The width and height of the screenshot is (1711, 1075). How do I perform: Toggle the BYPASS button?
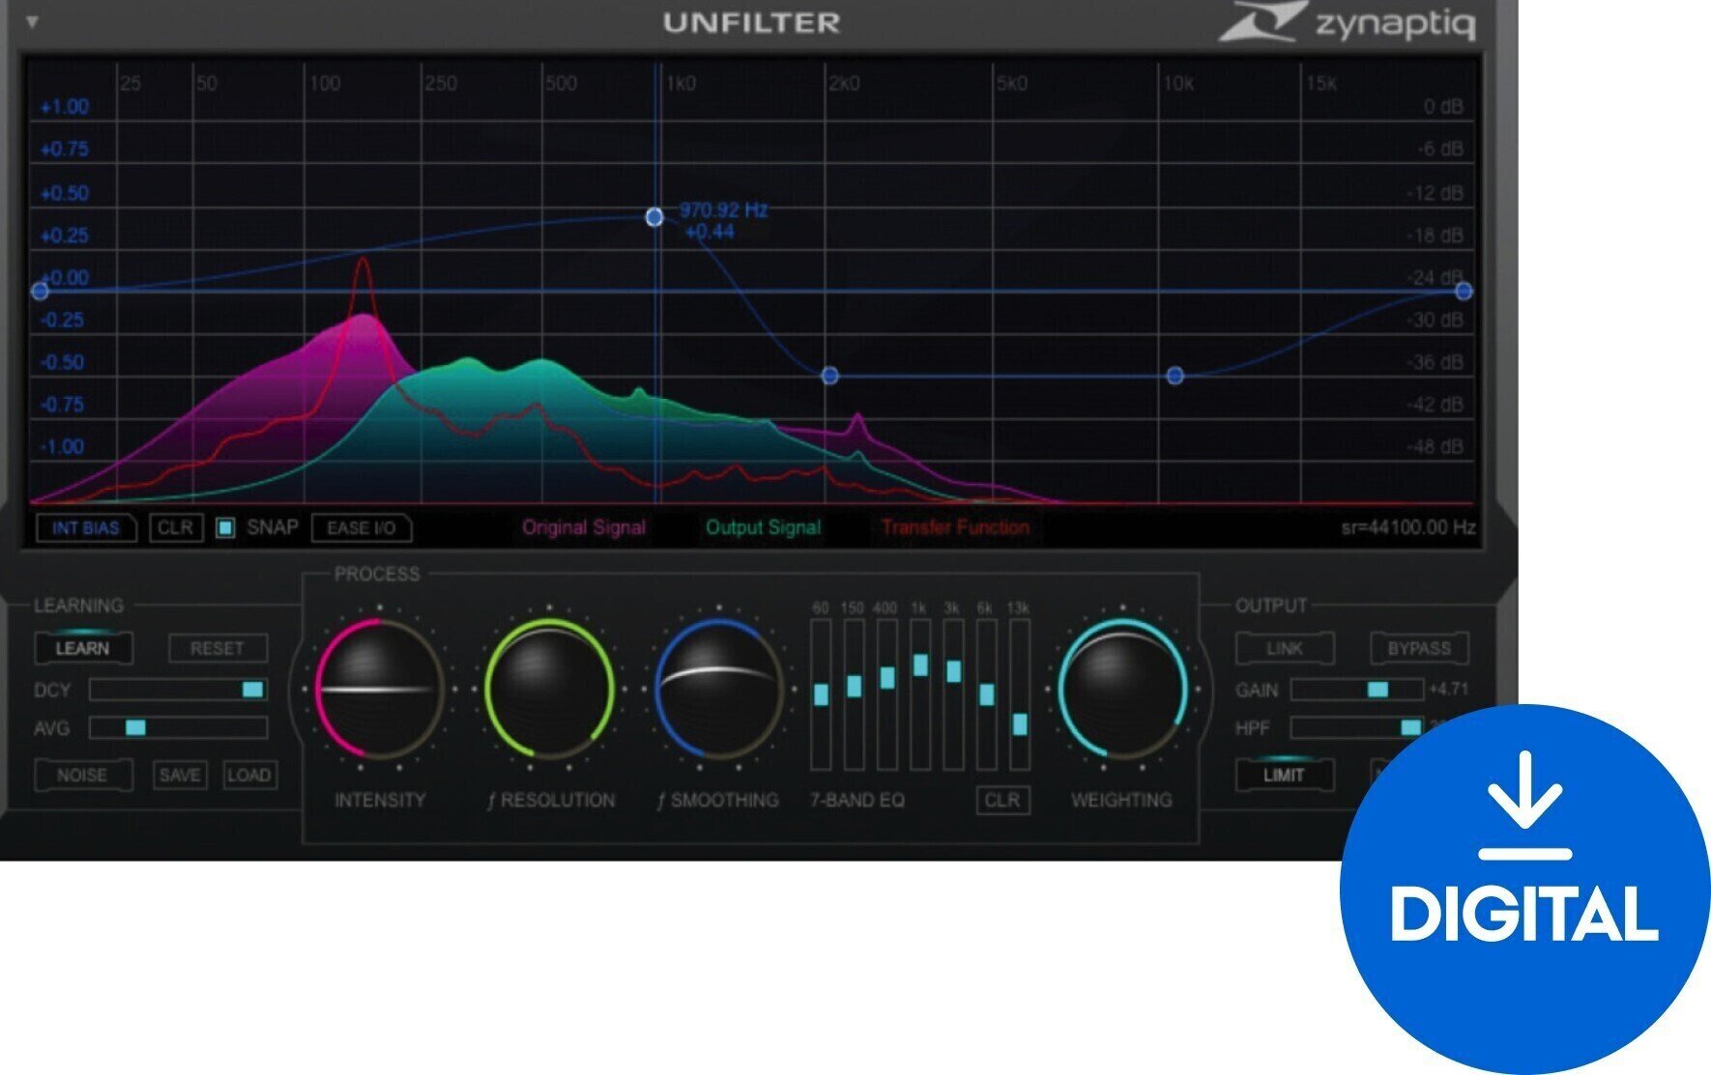pos(1418,648)
